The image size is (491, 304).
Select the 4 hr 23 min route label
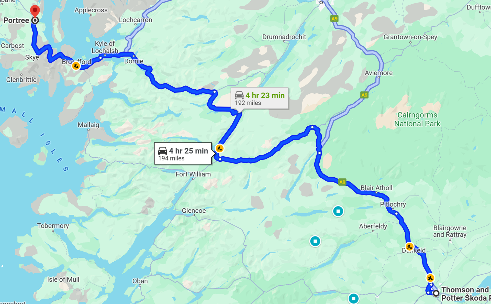tap(259, 99)
